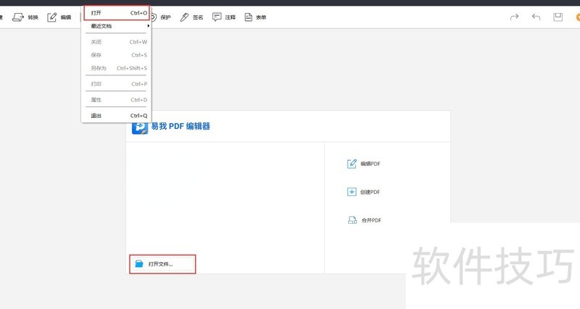
Task: Click the 编辑PDF text link
Action: coord(370,164)
